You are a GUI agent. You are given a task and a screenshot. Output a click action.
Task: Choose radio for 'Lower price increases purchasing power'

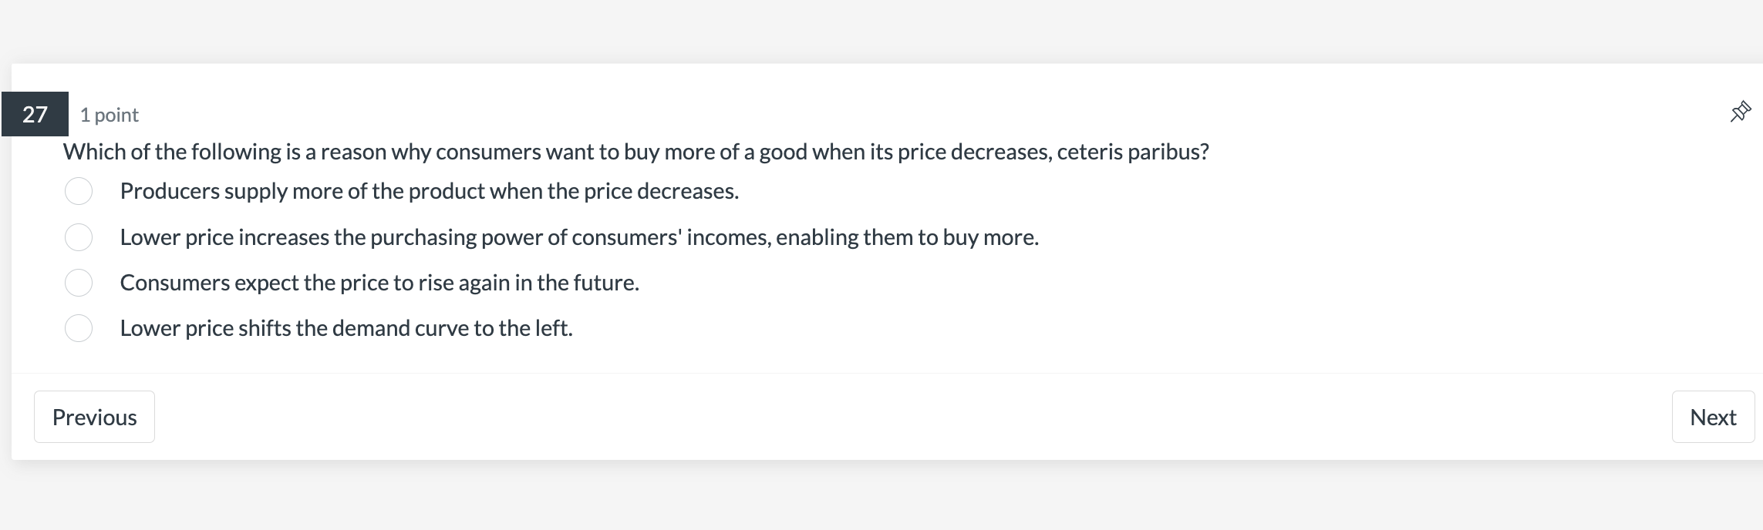click(79, 237)
